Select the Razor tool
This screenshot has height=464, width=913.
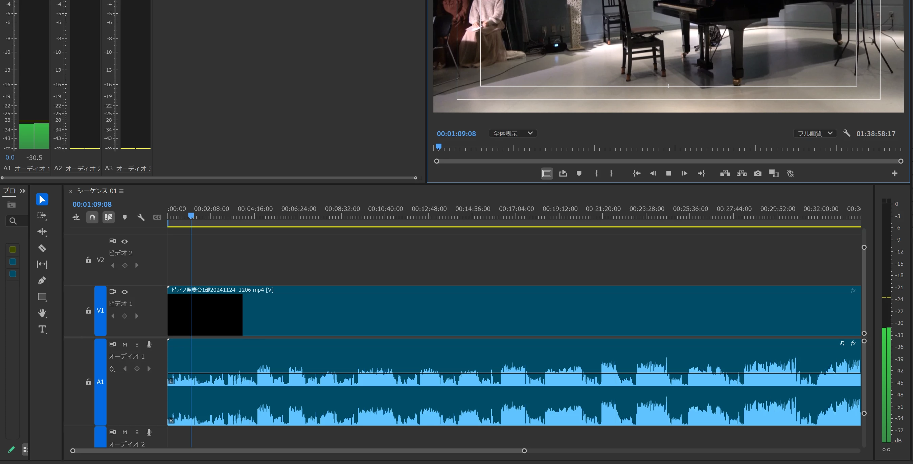click(42, 248)
